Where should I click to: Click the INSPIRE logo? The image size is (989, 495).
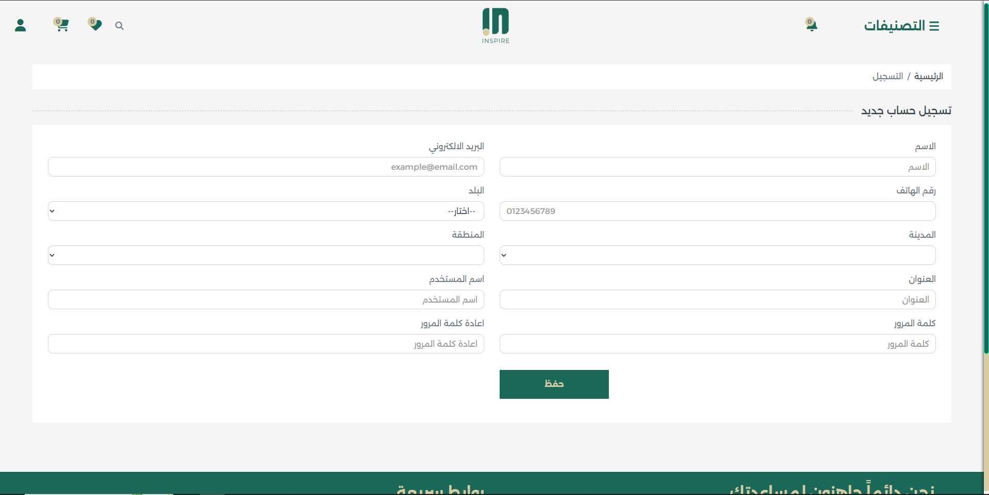[495, 25]
